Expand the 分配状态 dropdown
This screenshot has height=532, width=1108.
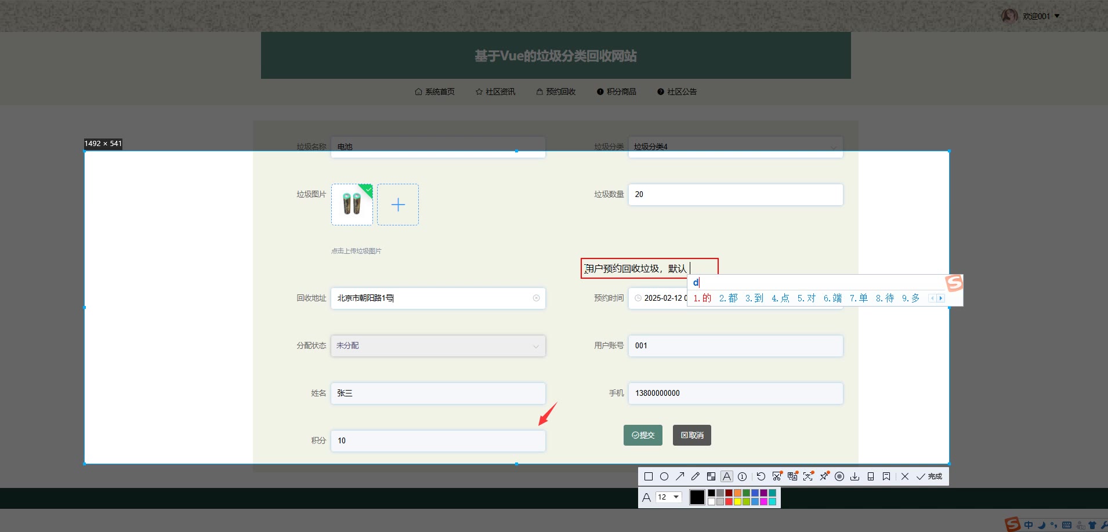pos(438,346)
